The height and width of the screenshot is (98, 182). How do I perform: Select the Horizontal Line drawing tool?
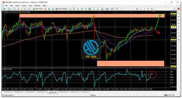pyautogui.click(x=130, y=9)
